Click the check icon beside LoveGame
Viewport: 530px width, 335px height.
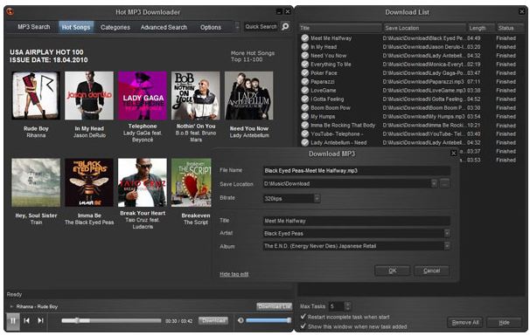click(x=305, y=91)
